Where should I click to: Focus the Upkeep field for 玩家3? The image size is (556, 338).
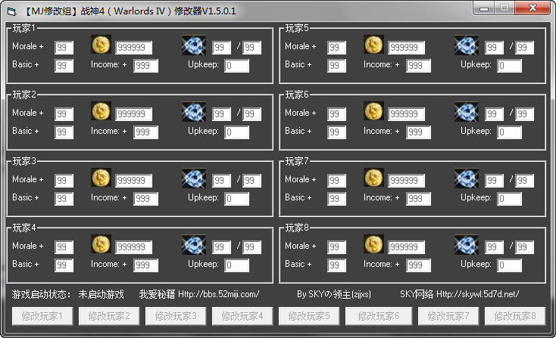[x=236, y=199]
